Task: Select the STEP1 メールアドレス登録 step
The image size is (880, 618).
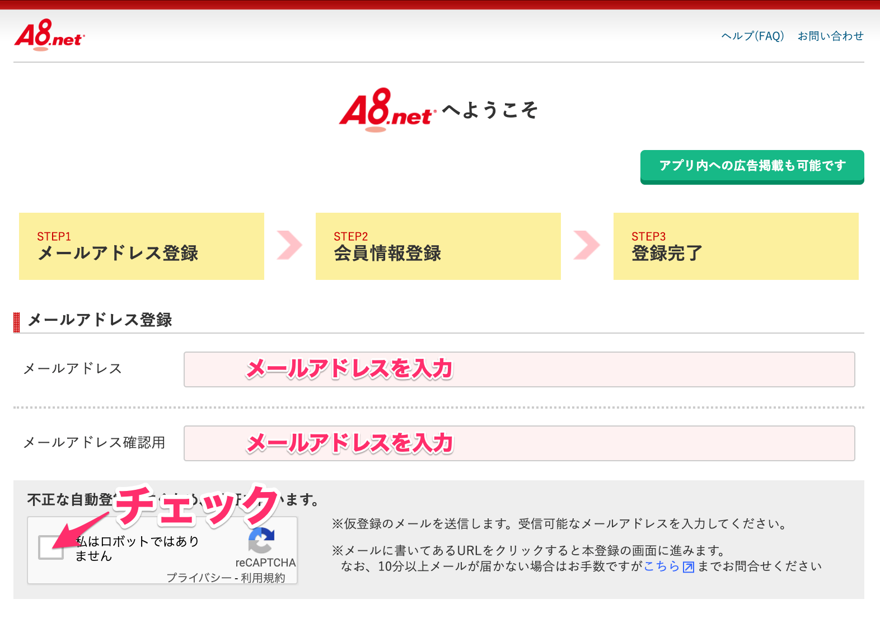Action: [x=142, y=246]
